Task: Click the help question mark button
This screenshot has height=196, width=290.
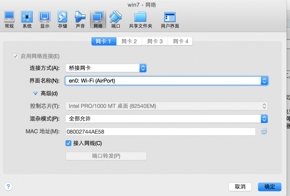Action: (x=8, y=186)
